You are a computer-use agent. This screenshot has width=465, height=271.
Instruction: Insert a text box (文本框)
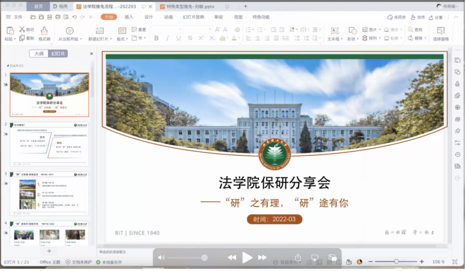335,31
